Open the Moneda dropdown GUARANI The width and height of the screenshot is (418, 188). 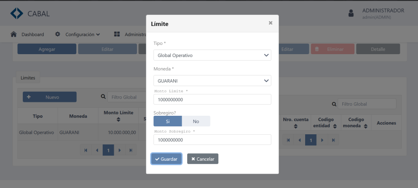(x=212, y=81)
